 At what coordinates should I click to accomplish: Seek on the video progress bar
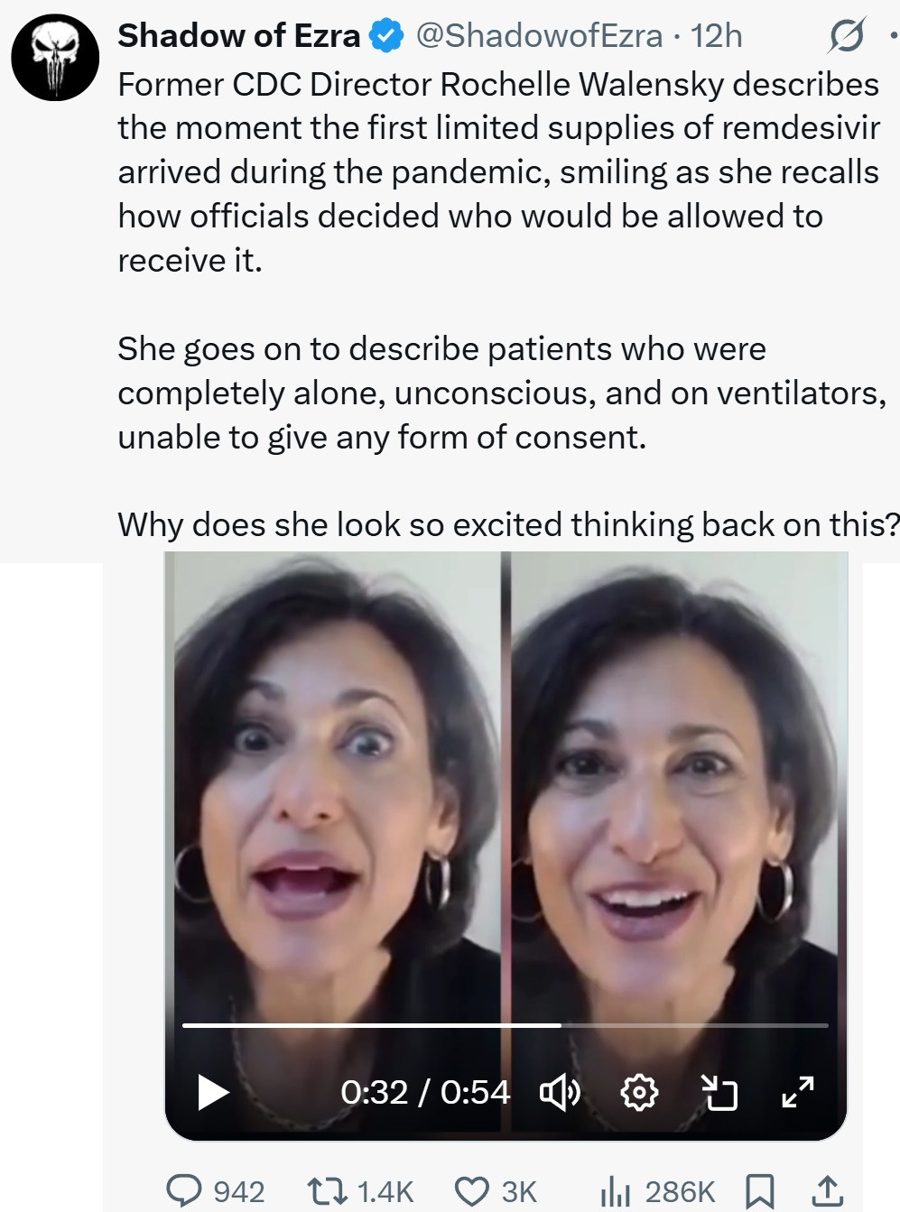[506, 1025]
